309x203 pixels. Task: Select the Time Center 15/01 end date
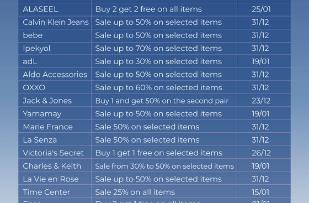coord(260,192)
